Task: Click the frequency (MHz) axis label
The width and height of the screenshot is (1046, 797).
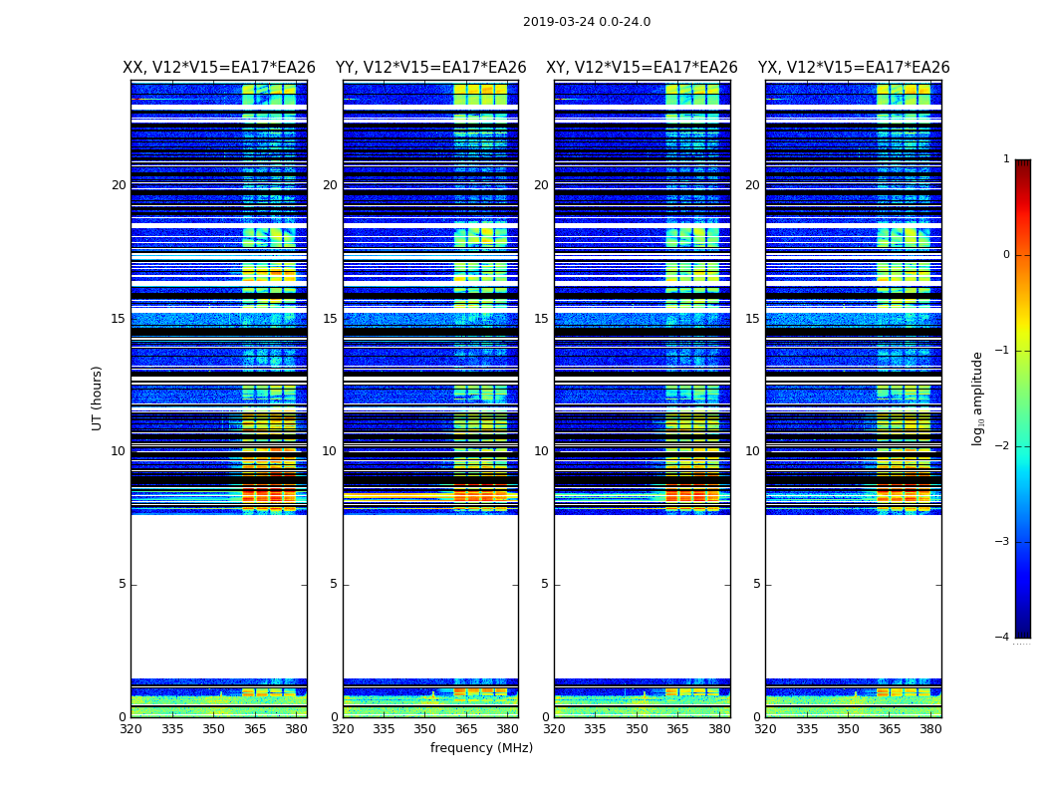Action: [x=481, y=747]
